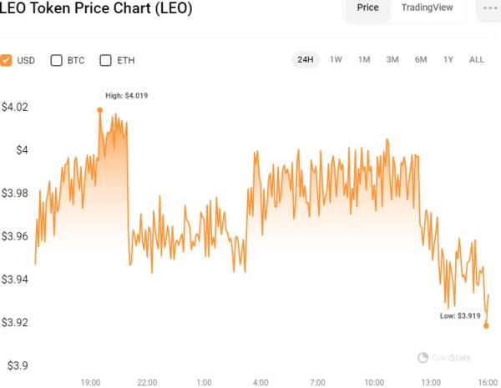Open the three-dot more options menu
501x388 pixels.
[x=488, y=8]
